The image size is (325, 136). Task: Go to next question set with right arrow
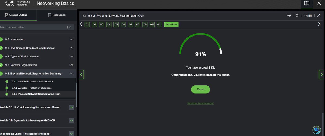pyautogui.click(x=319, y=24)
